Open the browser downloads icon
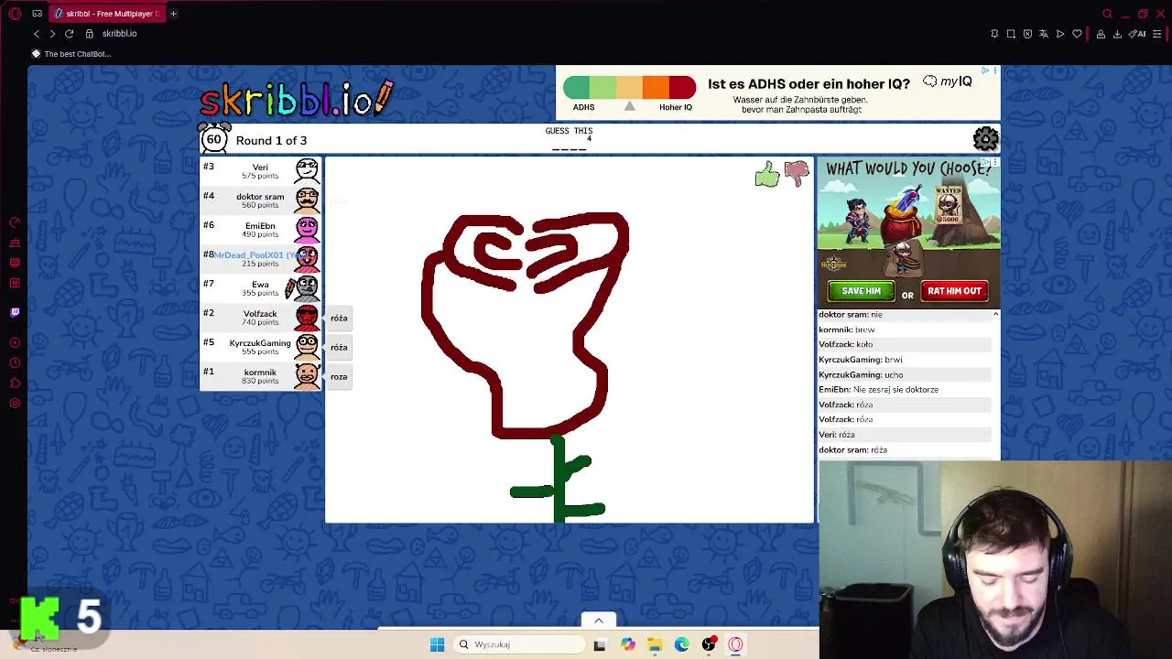 coord(1117,34)
